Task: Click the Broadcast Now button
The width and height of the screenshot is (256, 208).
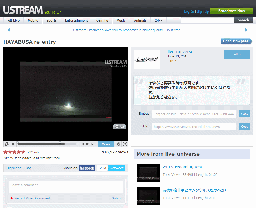Action: click(x=232, y=11)
